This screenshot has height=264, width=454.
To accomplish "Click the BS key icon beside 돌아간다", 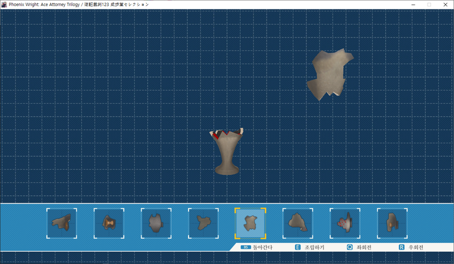I will tap(246, 247).
